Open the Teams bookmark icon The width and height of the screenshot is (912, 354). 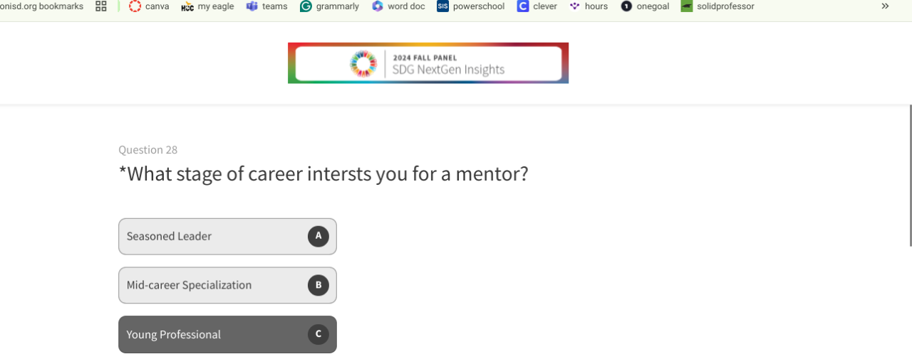(252, 6)
